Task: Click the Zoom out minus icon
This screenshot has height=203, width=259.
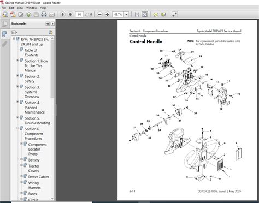Action: (x=99, y=14)
